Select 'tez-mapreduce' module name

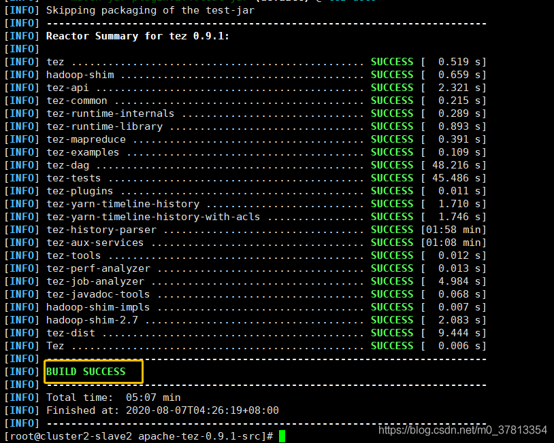point(86,139)
